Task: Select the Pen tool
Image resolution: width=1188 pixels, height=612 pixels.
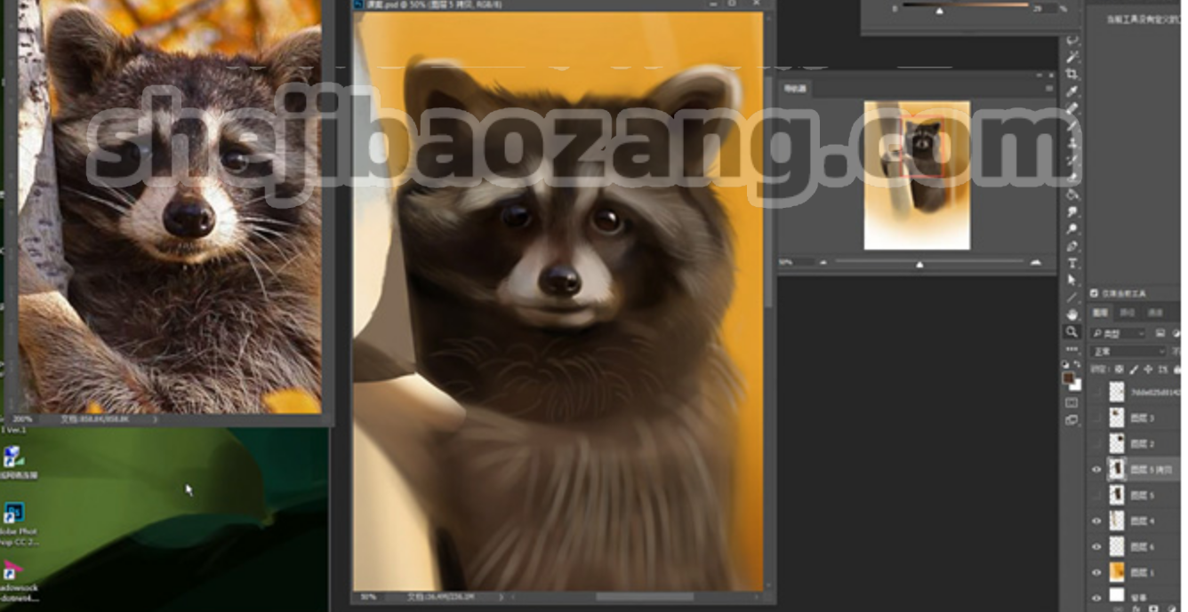Action: tap(1072, 246)
